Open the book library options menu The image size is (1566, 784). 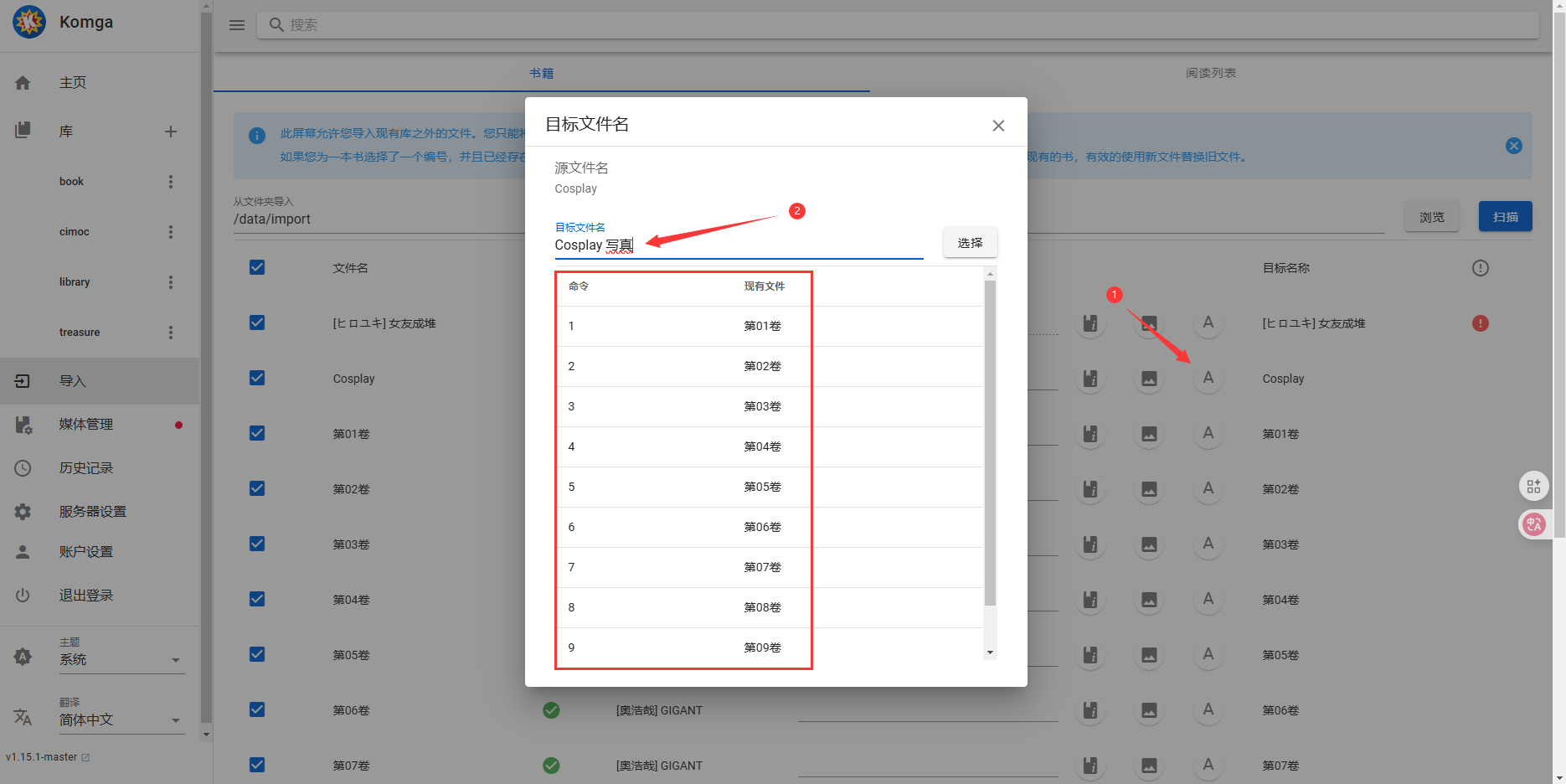171,182
